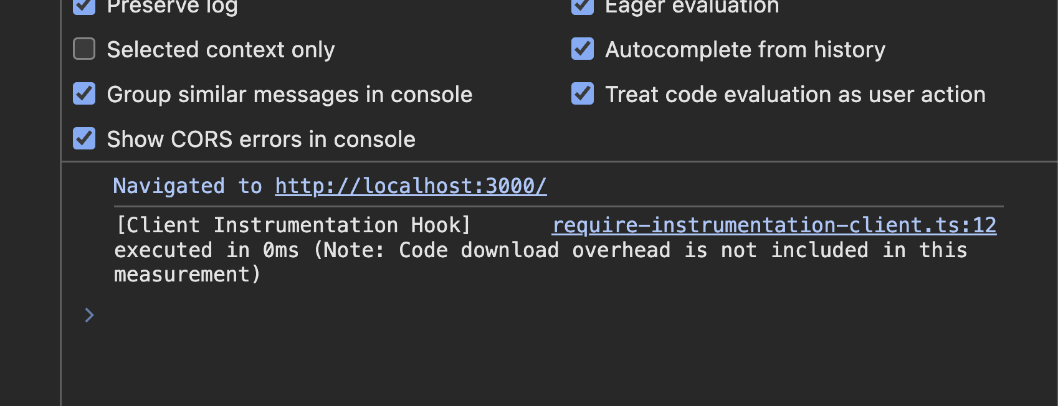Uncheck the Eager evaluation checkbox

(x=583, y=6)
